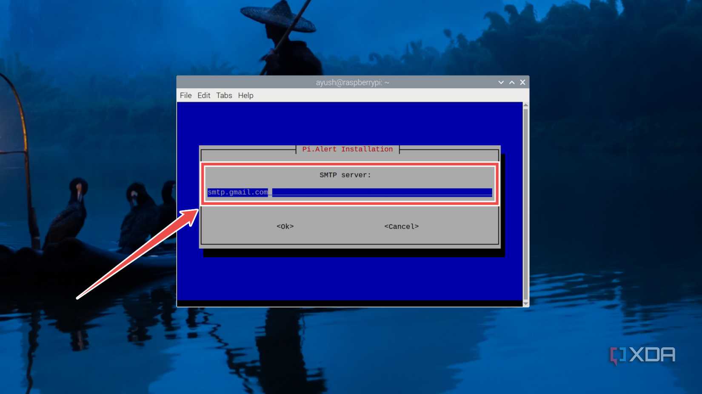Click the Pi.Alert Installation dialog title
Viewport: 702px width, 394px height.
point(347,149)
